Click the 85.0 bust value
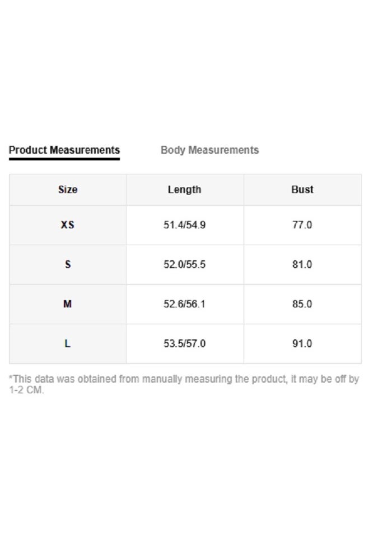This screenshot has height=538, width=392. (302, 304)
